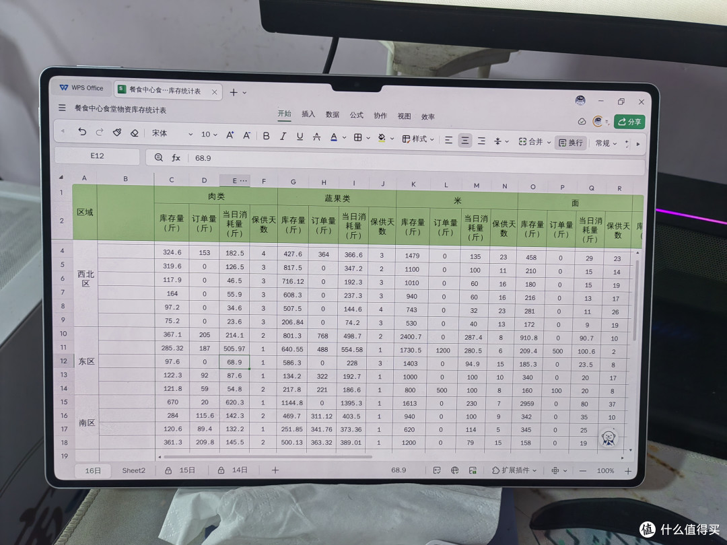The height and width of the screenshot is (545, 727).
Task: Open the globe icon in status bar
Action: 454,470
